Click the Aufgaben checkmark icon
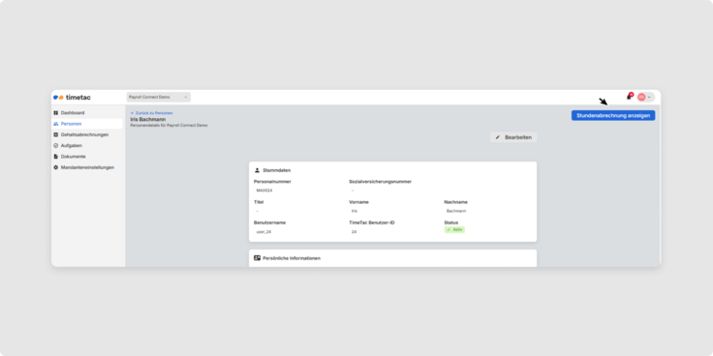Image resolution: width=713 pixels, height=356 pixels. (56, 145)
